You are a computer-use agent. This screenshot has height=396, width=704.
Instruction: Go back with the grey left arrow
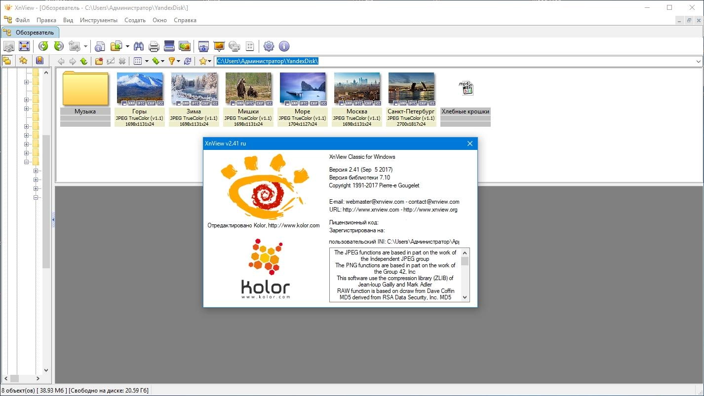tap(61, 61)
